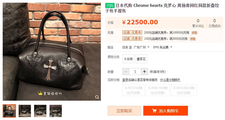Click 立即购买 buy now button
Screen dimensions: 225x120
click(124, 111)
